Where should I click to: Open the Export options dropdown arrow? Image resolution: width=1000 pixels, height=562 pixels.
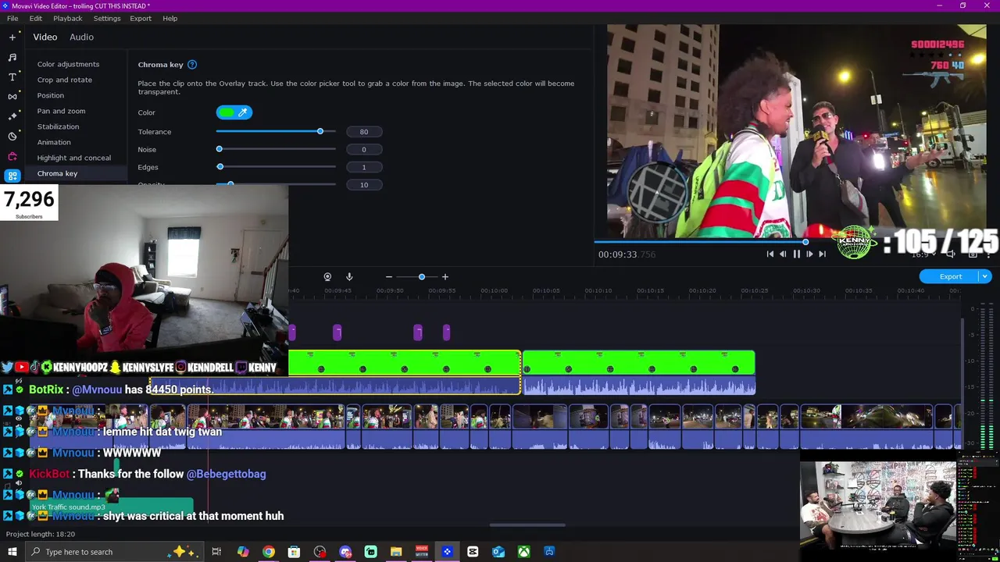(985, 276)
